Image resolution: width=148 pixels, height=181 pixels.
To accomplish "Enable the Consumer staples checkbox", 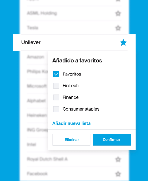I will tap(56, 109).
